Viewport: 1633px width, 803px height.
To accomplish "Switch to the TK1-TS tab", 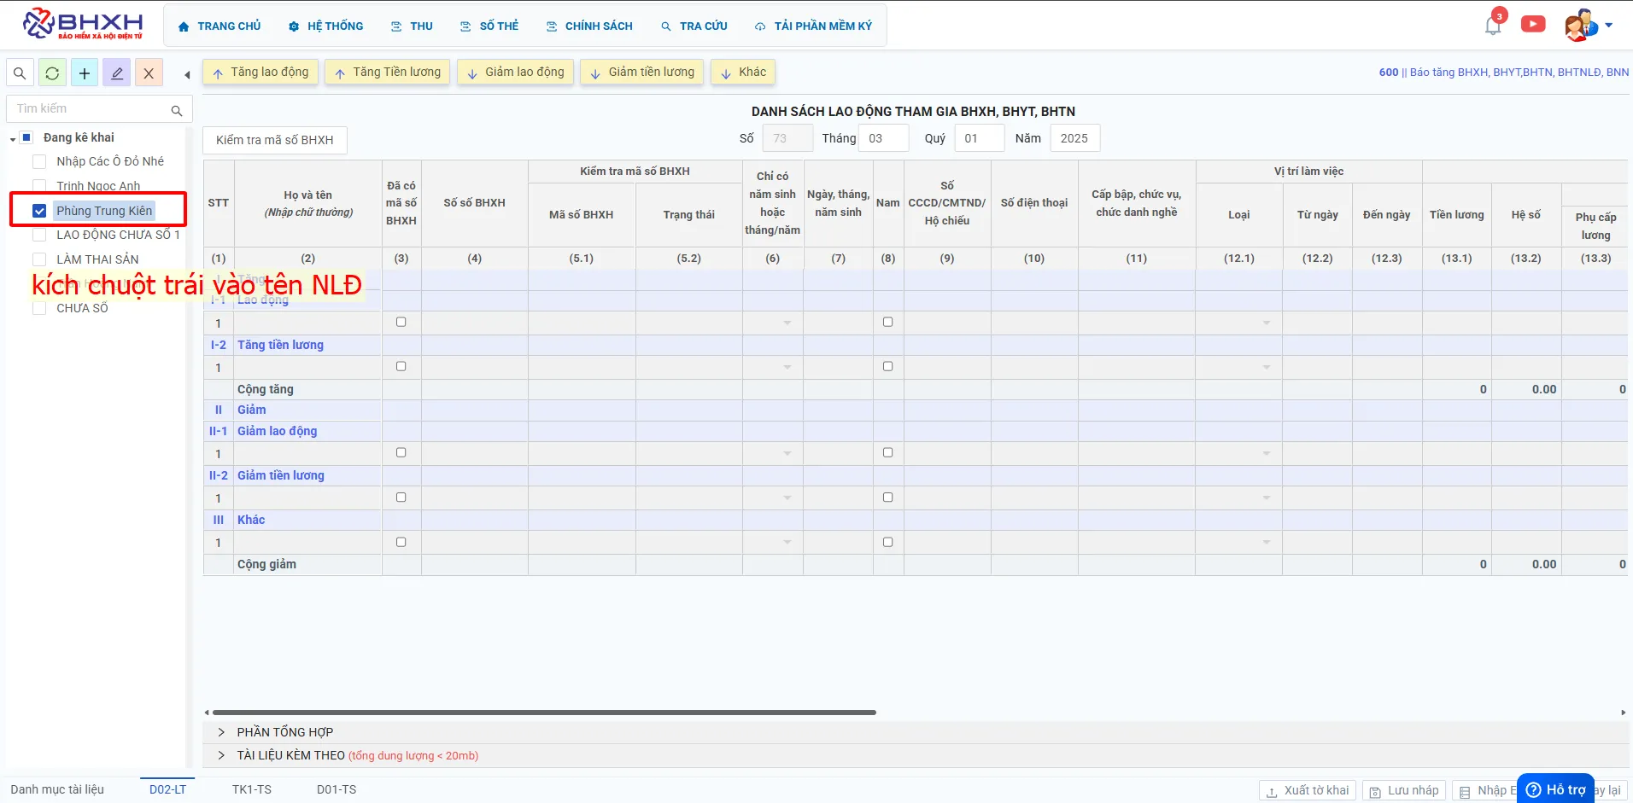I will click(252, 789).
